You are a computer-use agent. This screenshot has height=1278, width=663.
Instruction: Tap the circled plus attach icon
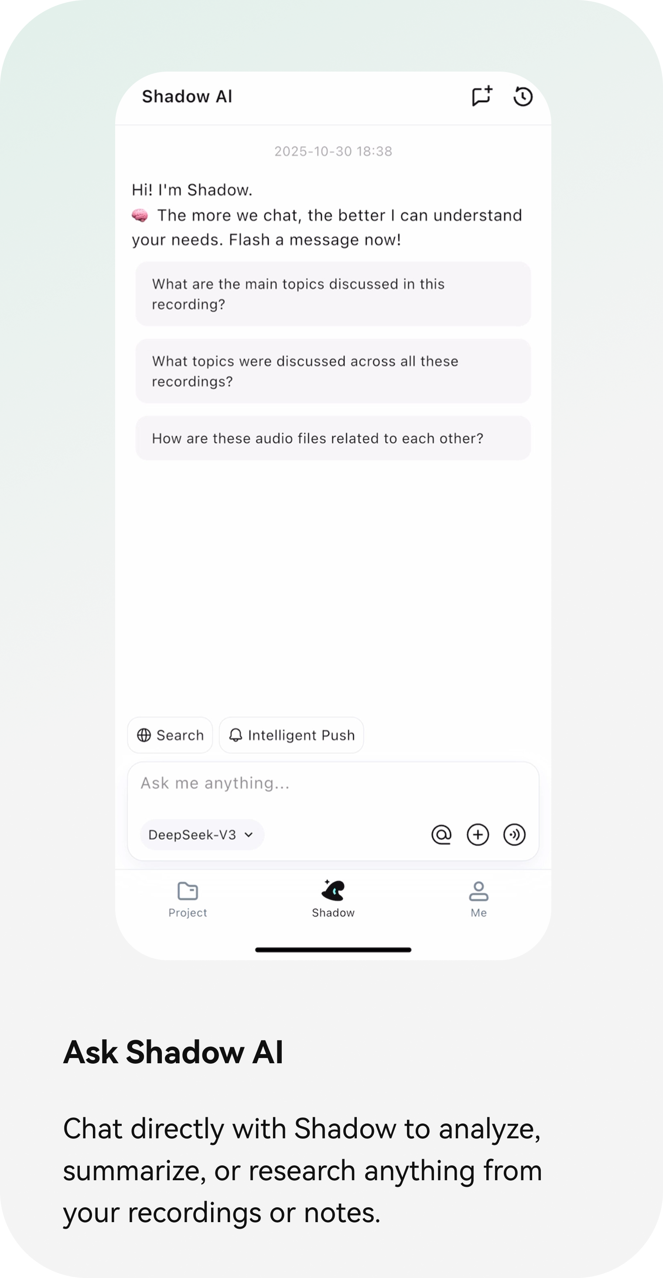pos(478,835)
